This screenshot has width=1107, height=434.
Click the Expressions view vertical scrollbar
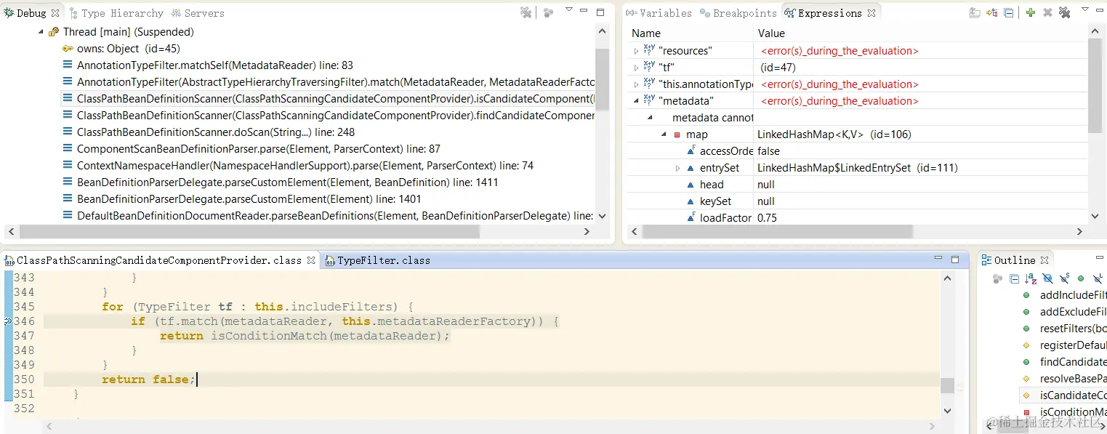1095,86
